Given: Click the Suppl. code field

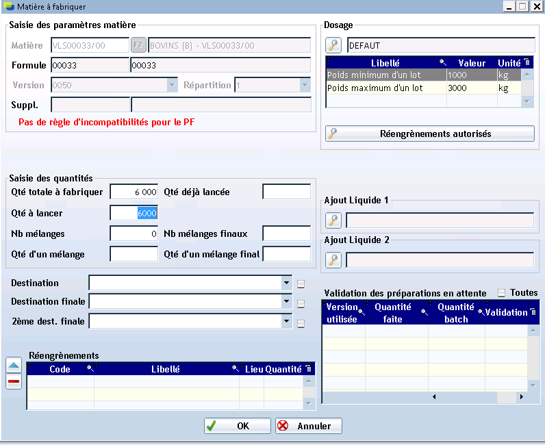Looking at the screenshot, I should click(90, 105).
